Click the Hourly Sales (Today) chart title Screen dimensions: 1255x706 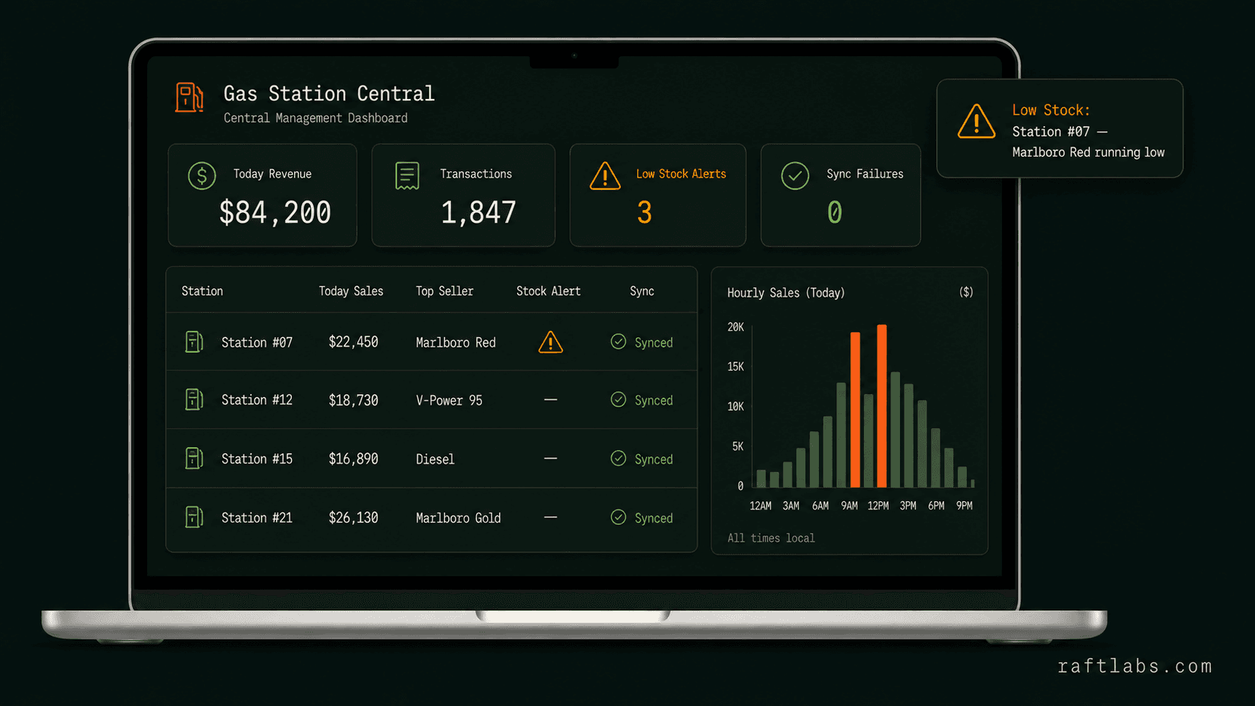pyautogui.click(x=786, y=293)
